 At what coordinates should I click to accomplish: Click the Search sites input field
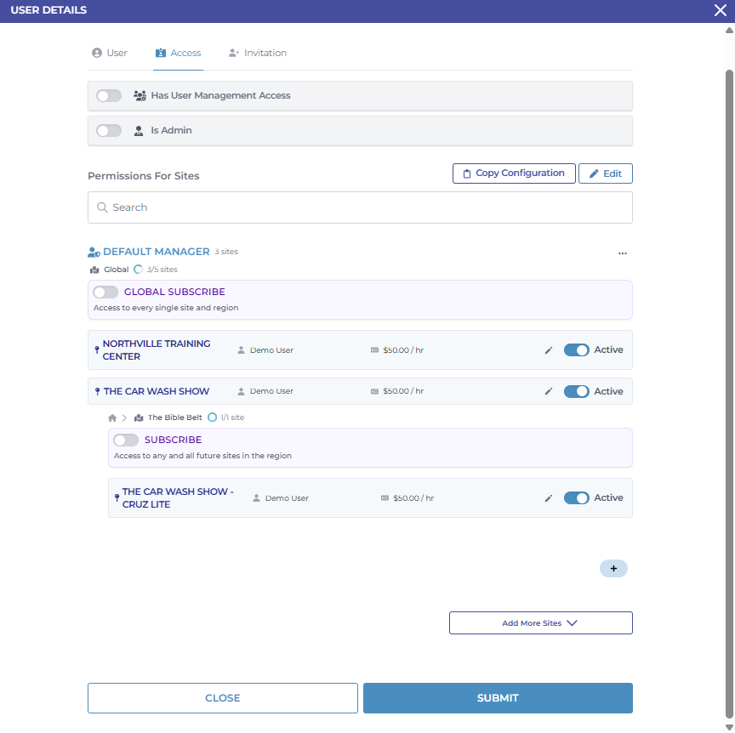(x=360, y=207)
